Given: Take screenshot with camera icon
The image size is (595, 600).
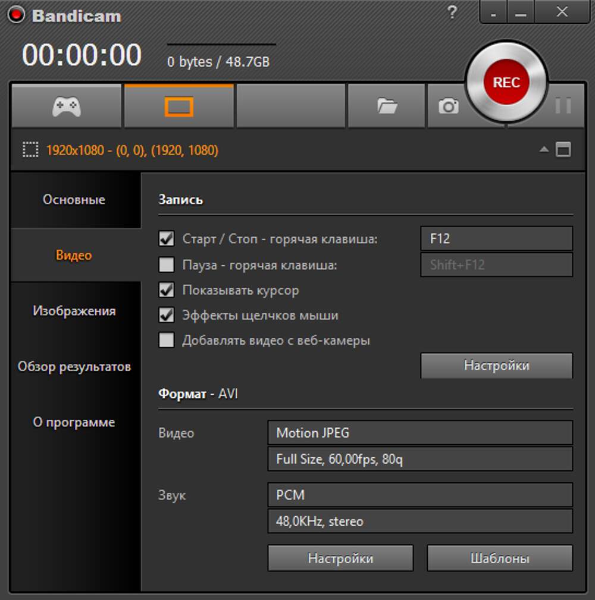Looking at the screenshot, I should pos(449,106).
